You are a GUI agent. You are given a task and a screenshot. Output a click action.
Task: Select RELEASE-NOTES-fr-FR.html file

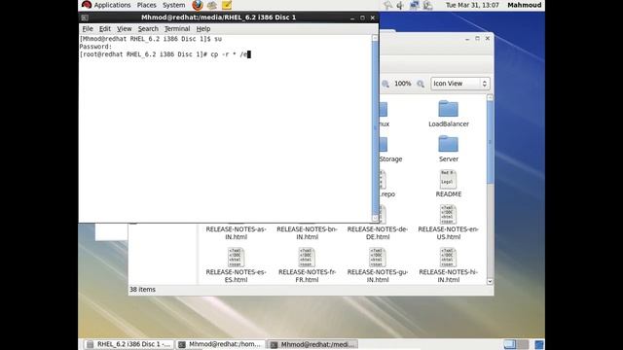coord(307,265)
